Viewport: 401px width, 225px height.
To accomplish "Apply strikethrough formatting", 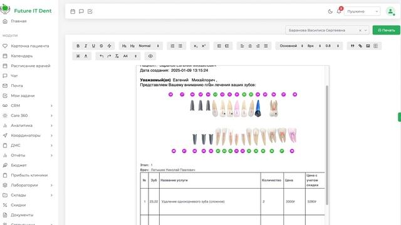I will 102,46.
